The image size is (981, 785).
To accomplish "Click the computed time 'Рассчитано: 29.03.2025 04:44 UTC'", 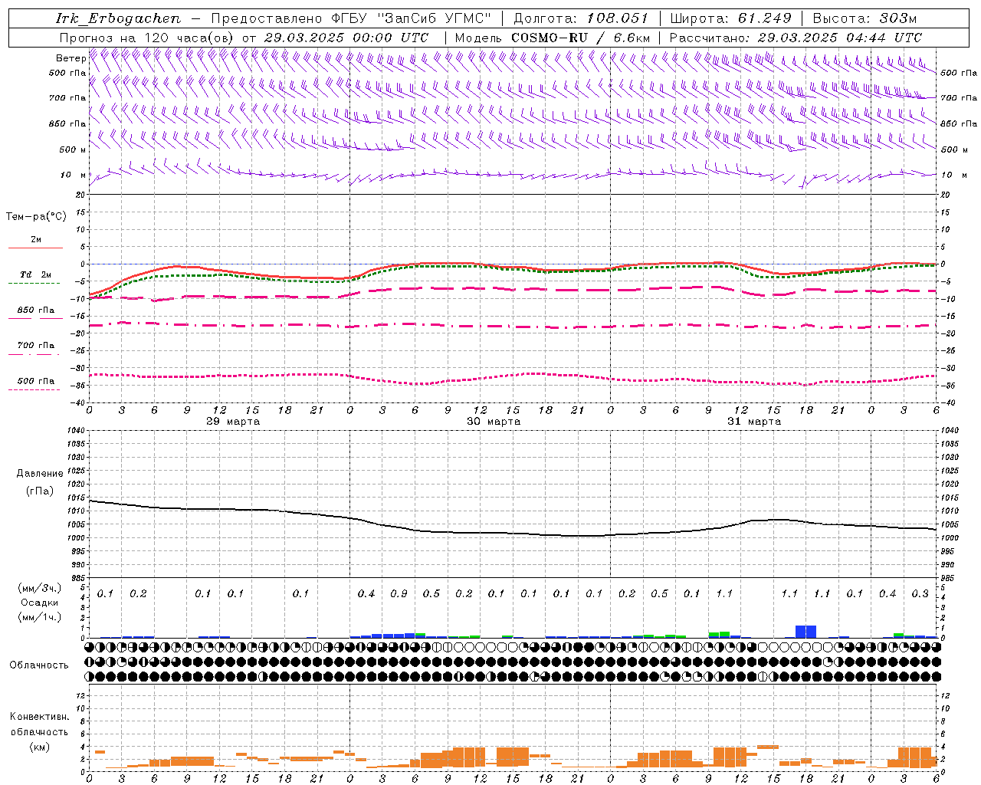I will coord(796,38).
